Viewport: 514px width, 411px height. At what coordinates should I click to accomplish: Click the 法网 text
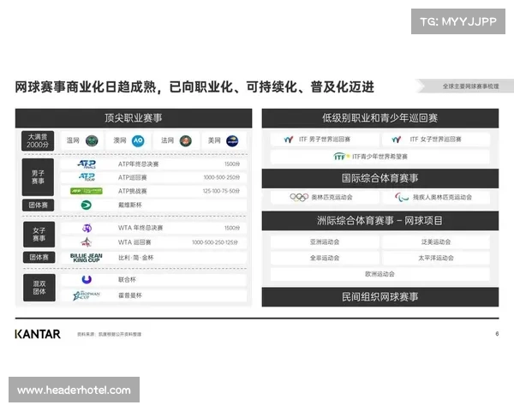pos(167,140)
